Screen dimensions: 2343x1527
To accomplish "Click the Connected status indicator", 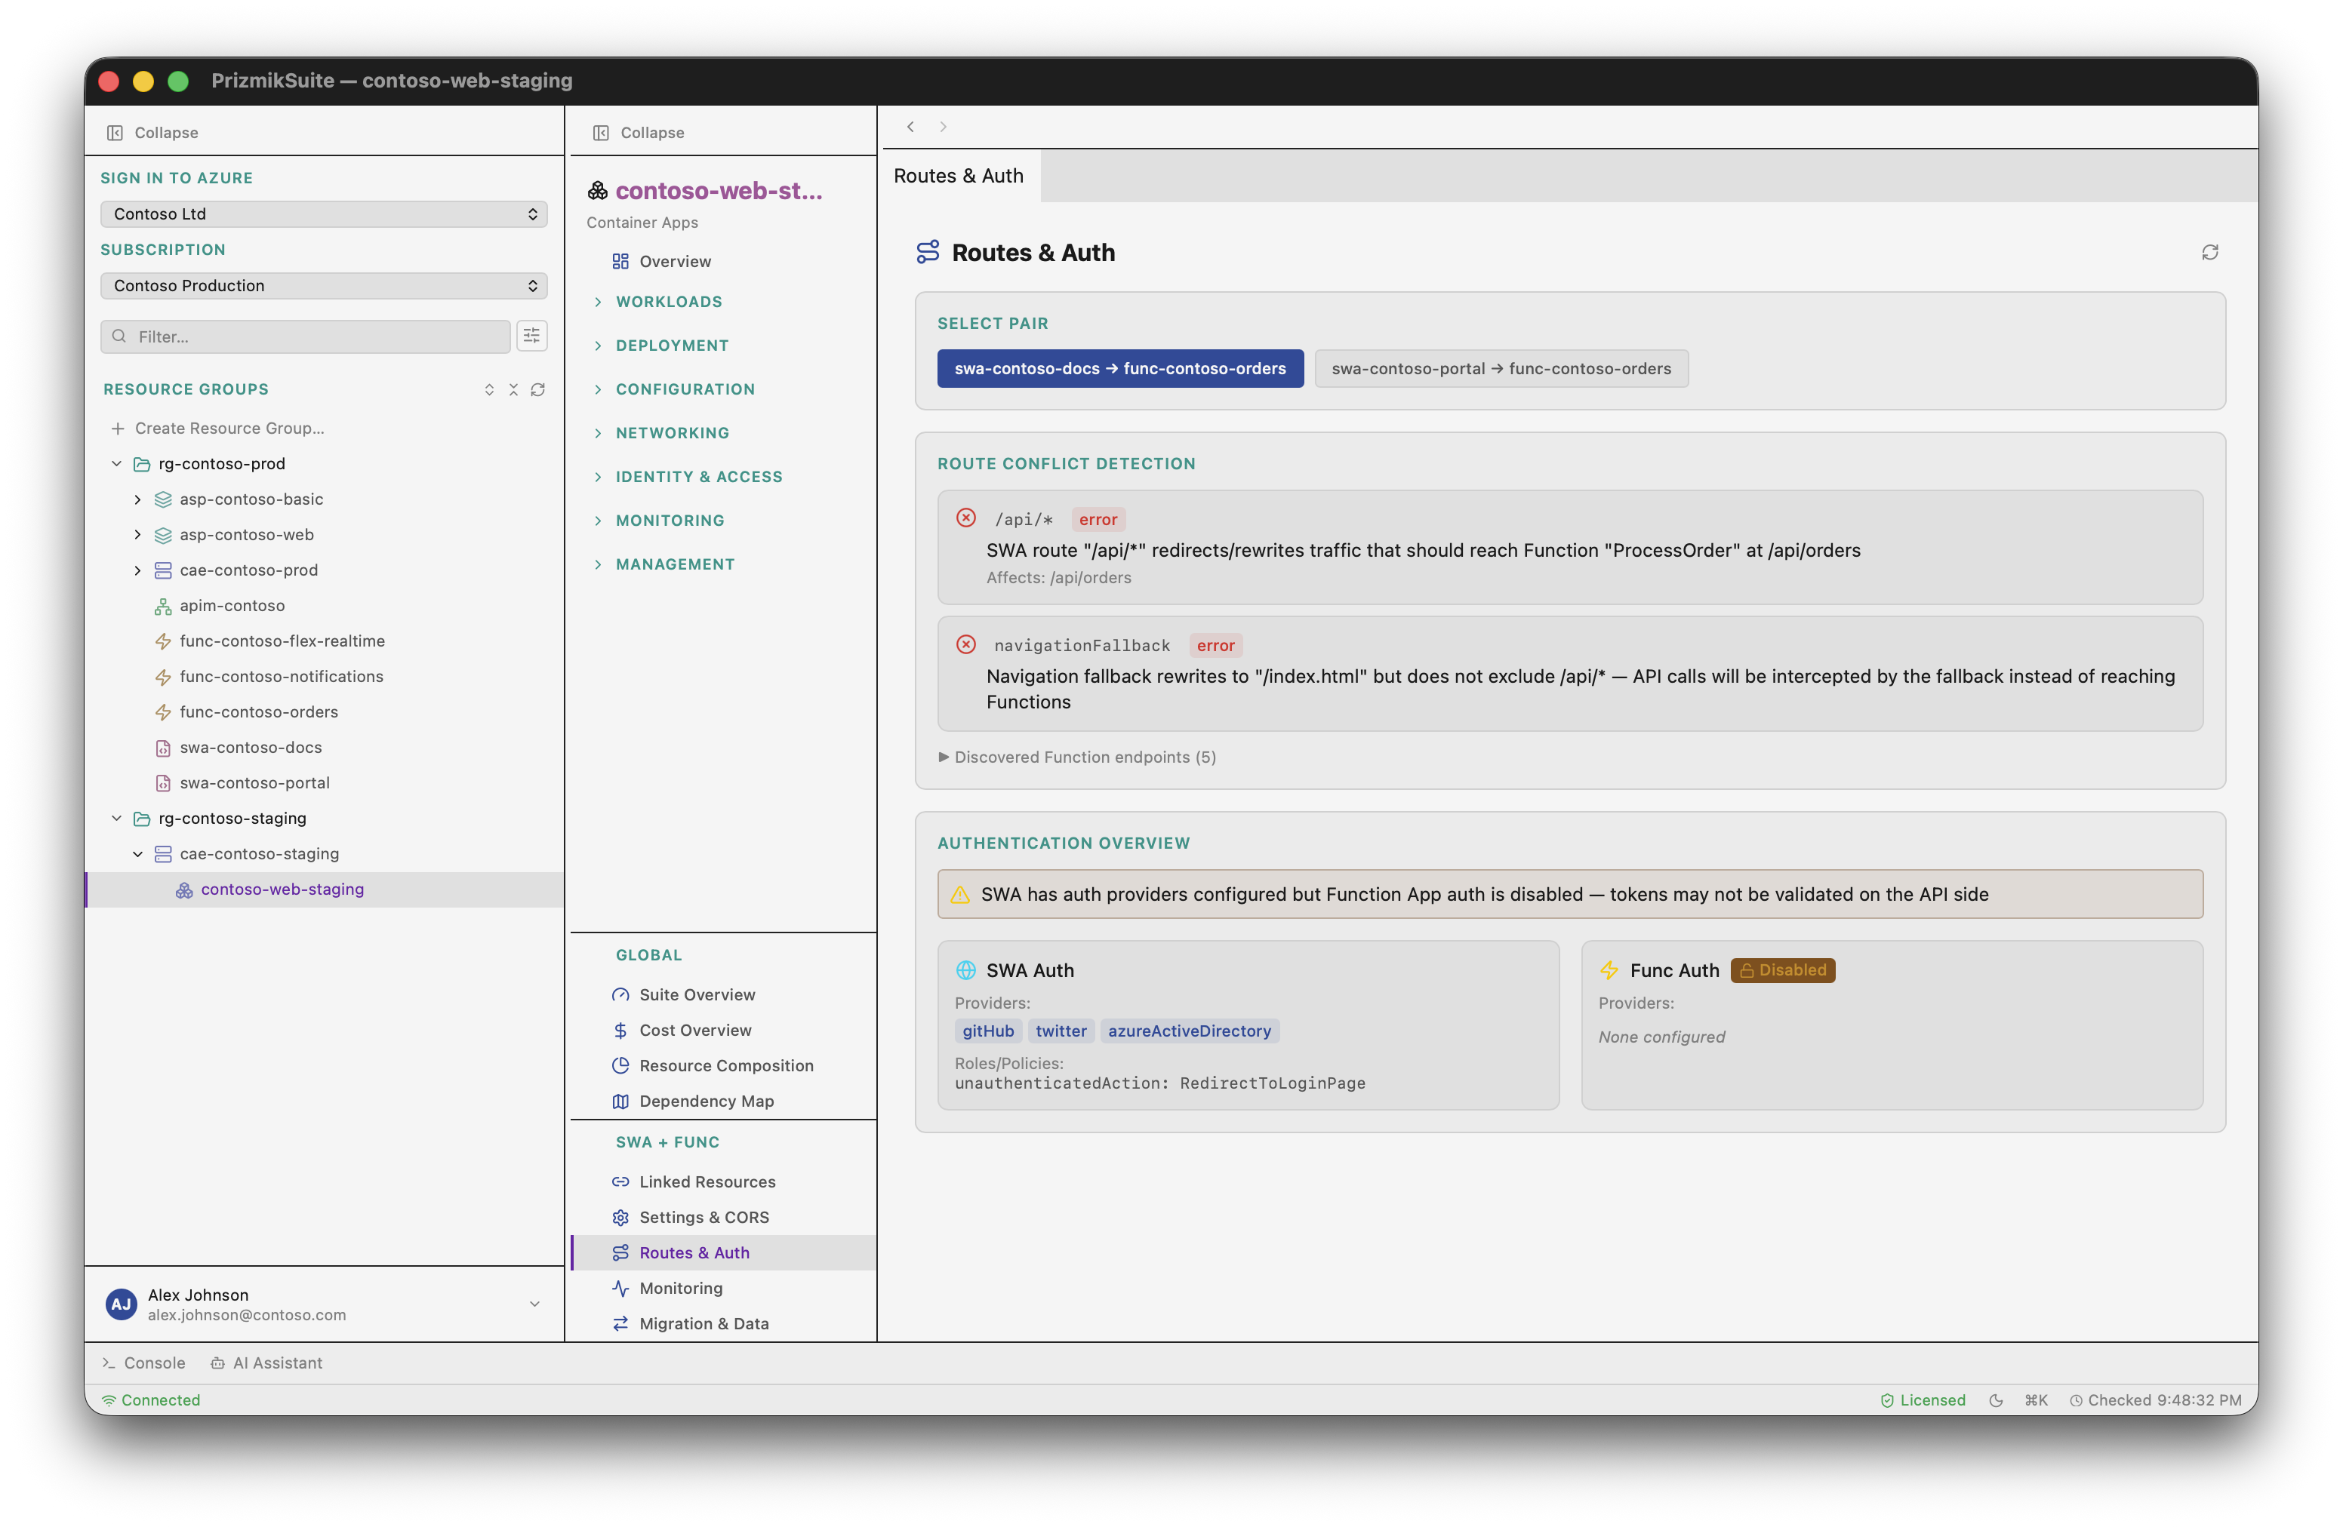I will coord(151,1400).
